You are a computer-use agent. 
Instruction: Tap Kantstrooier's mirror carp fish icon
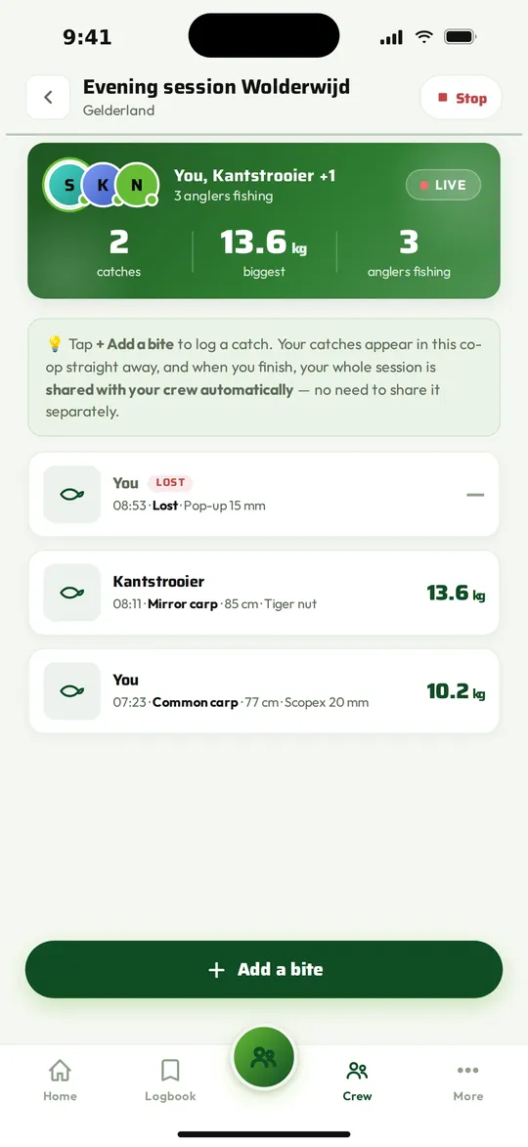coord(71,593)
